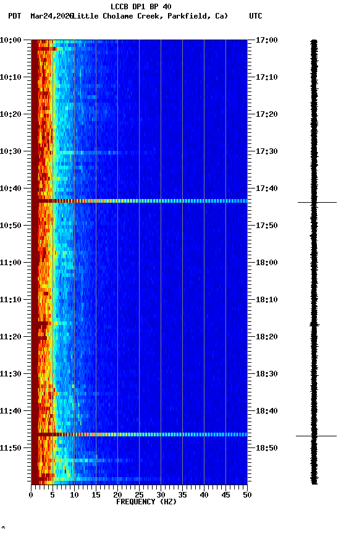Click the '10' frequency tick label
The height and width of the screenshot is (534, 341).
tap(75, 496)
